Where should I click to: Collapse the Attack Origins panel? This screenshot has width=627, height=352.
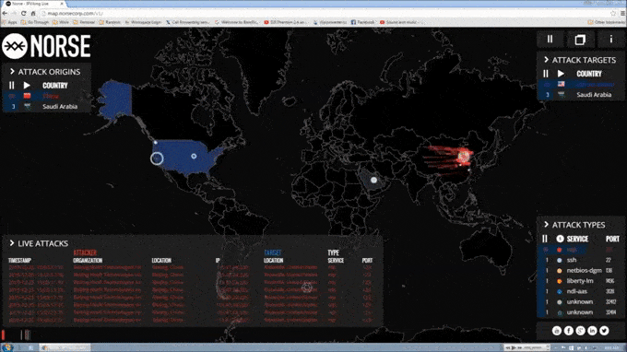tap(12, 72)
